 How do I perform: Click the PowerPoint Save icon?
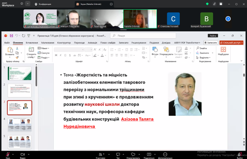click(x=11, y=36)
